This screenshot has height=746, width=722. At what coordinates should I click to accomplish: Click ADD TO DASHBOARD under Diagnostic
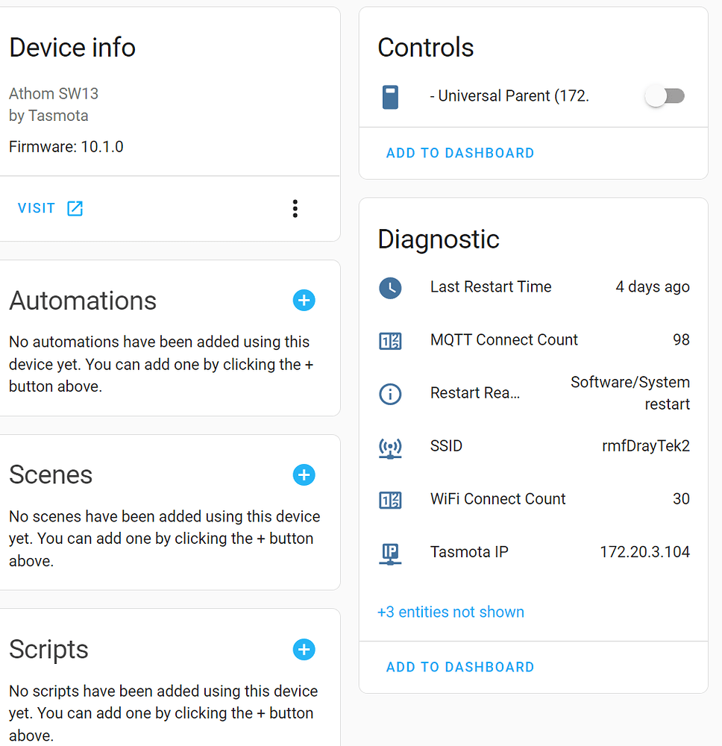click(x=460, y=666)
